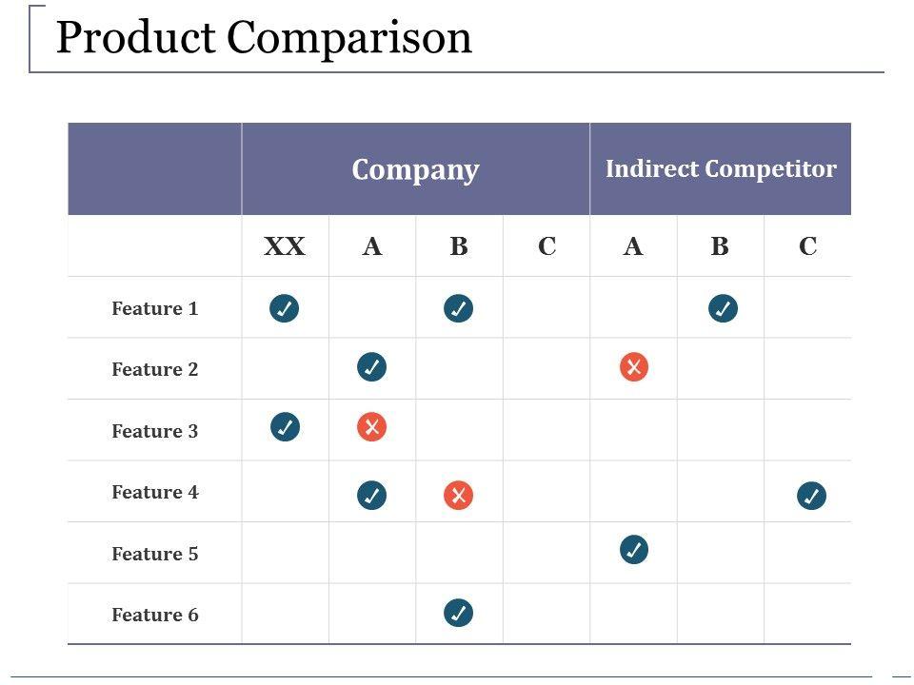The height and width of the screenshot is (685, 914).
Task: Select the Indirect Competitor header cell
Action: coord(721,169)
